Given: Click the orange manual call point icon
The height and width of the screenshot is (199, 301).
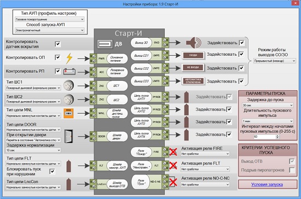Looking at the screenshot, I should coord(68,113).
